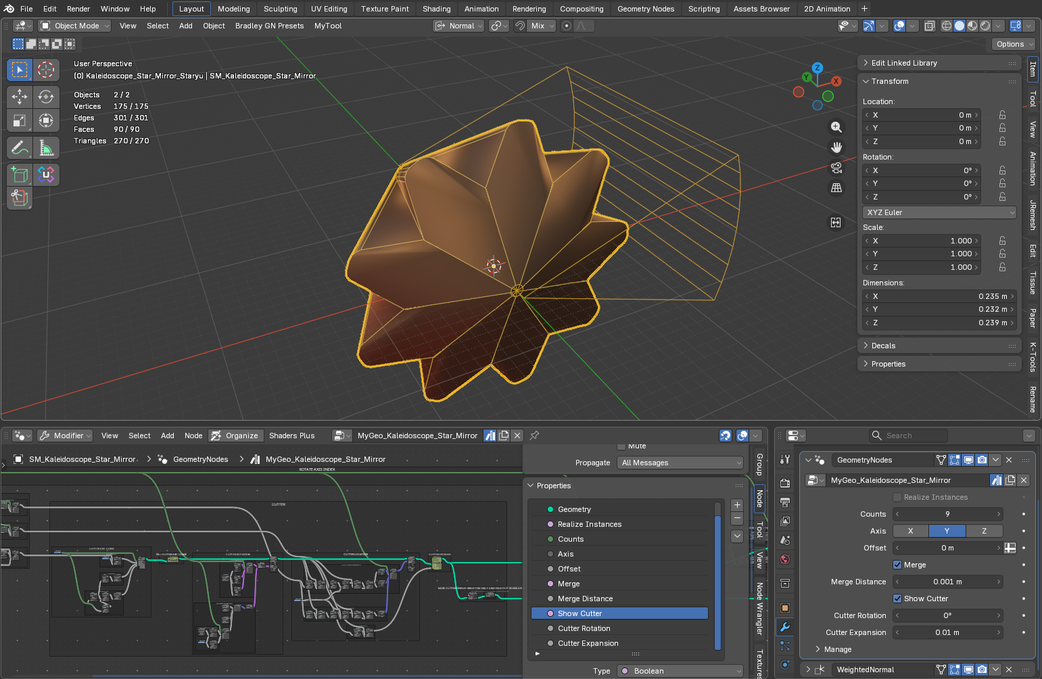Disable the Show Cutter checkbox
1042x679 pixels.
click(x=897, y=599)
